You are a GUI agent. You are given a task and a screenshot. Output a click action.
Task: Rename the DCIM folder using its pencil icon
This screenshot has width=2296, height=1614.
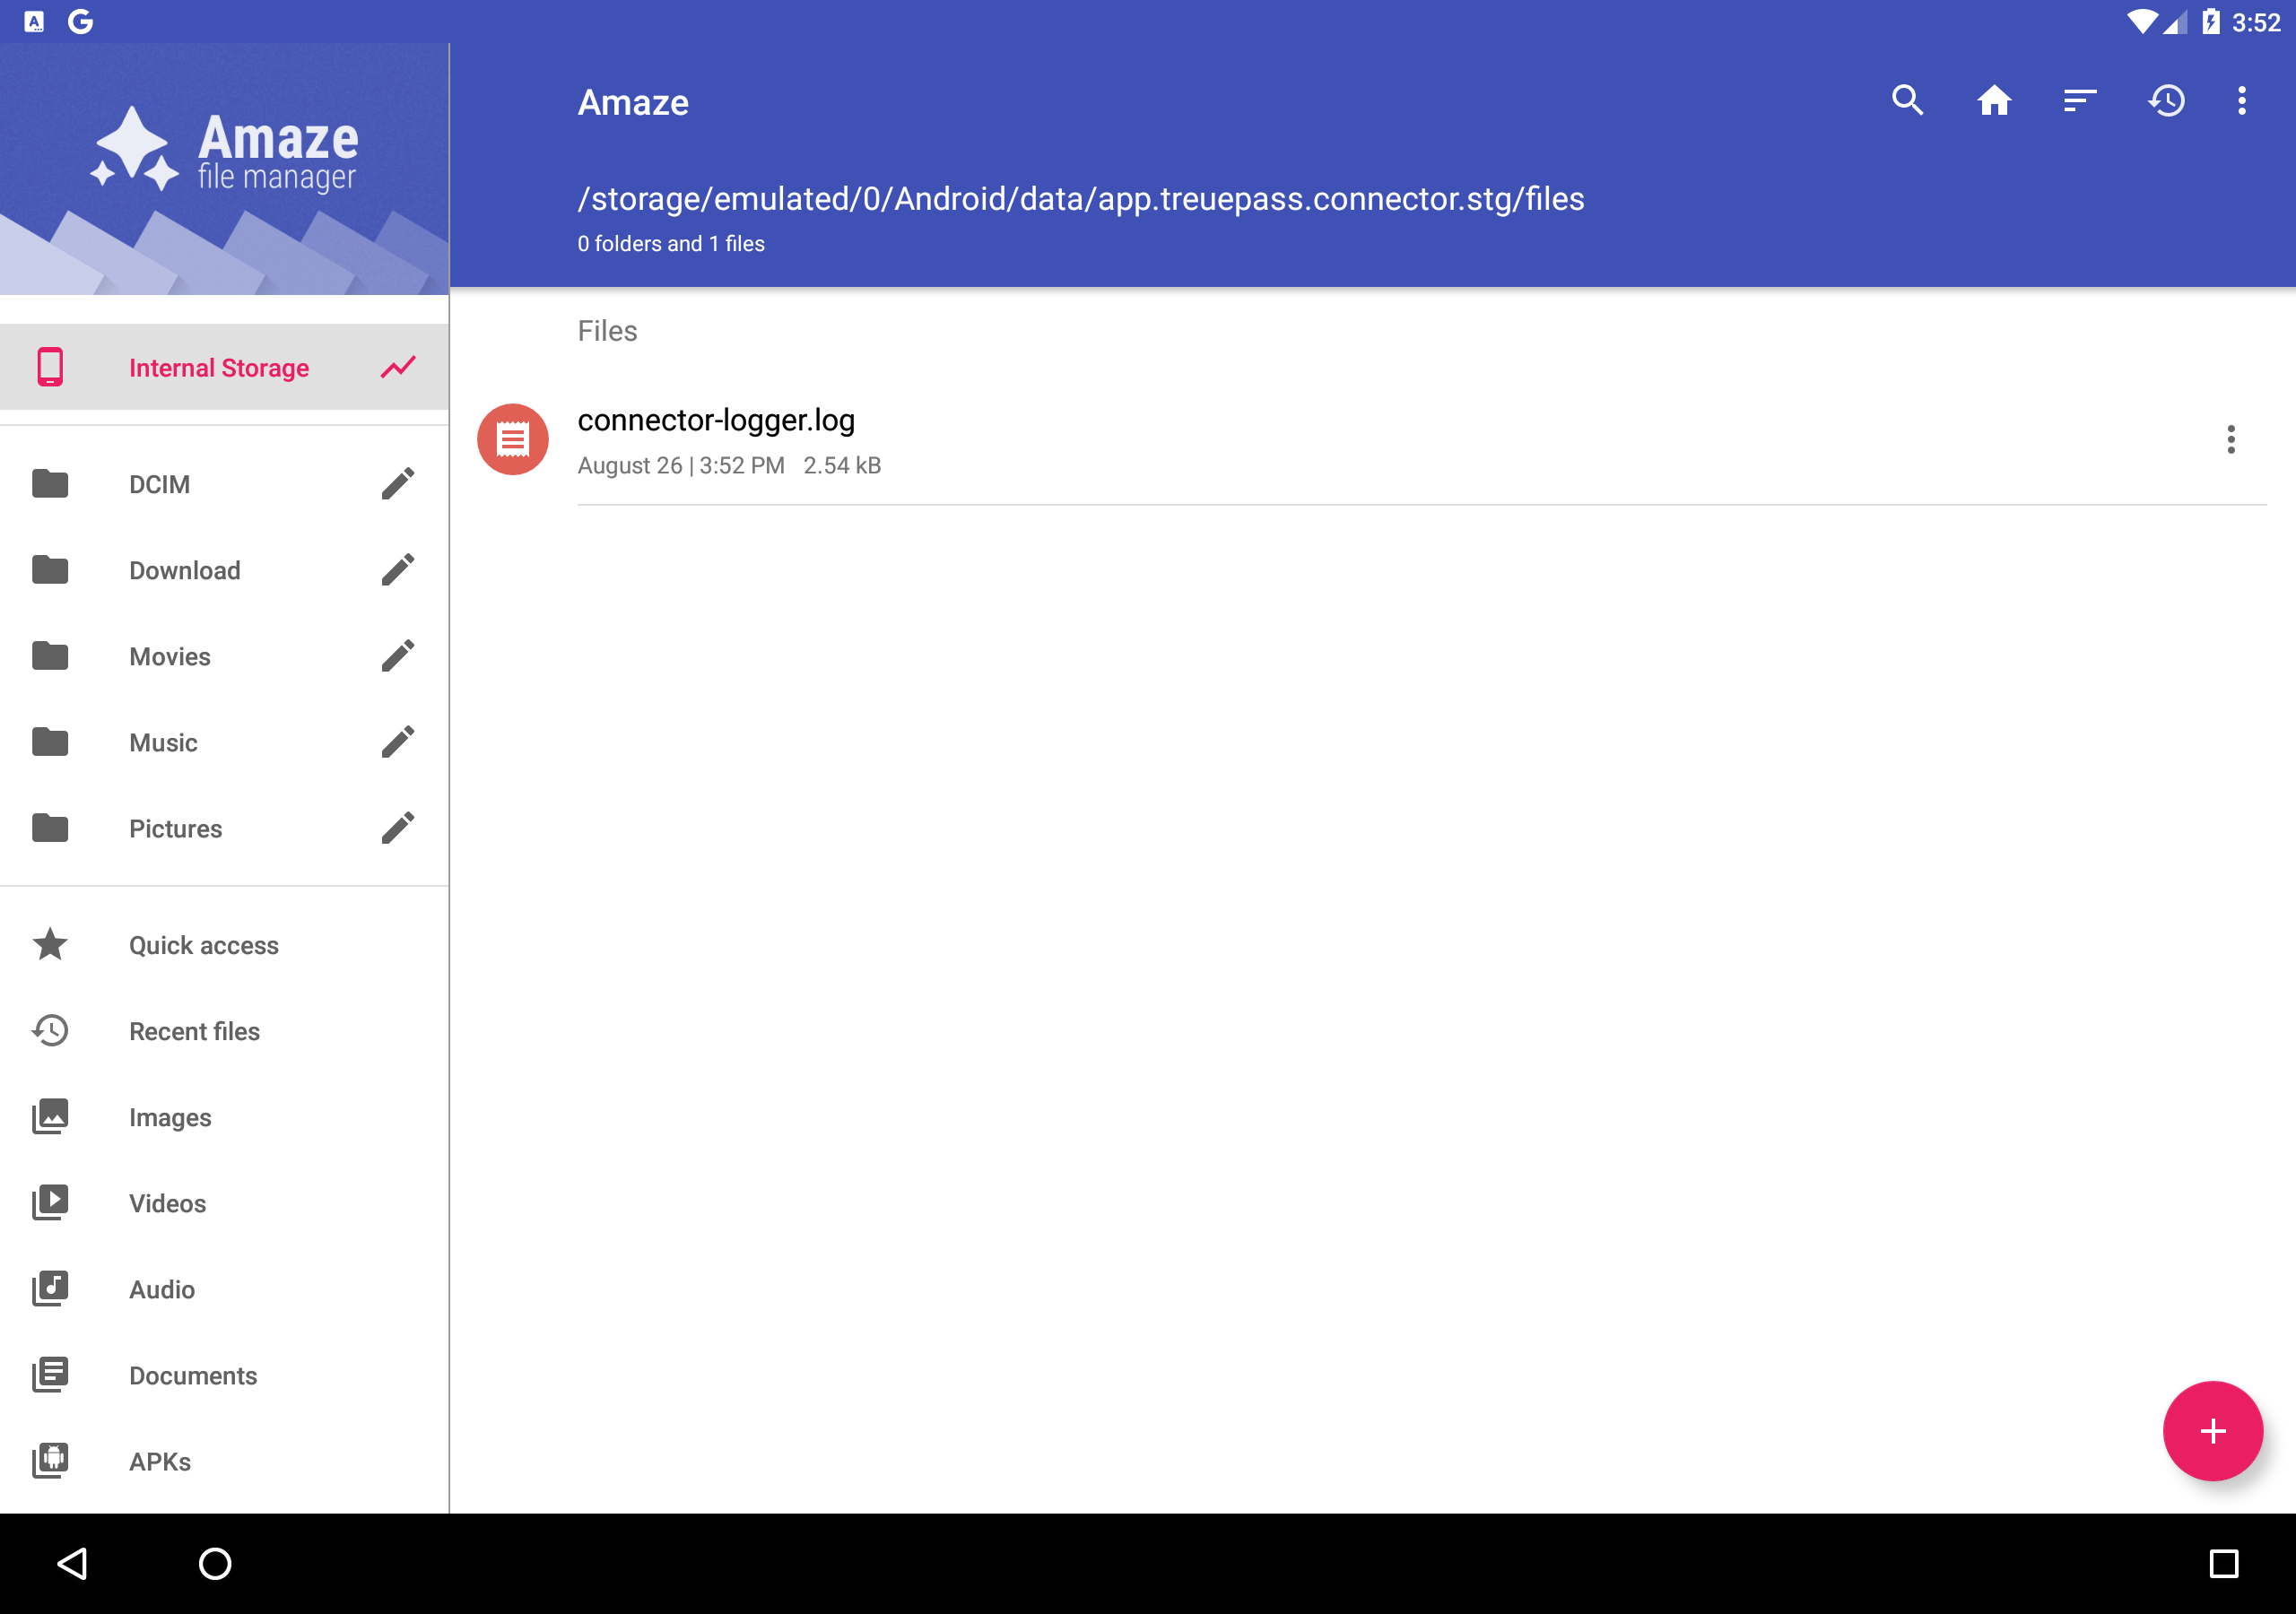[397, 483]
